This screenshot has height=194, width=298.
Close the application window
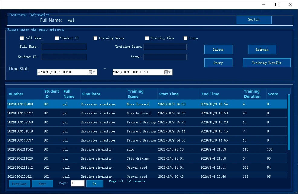pyautogui.click(x=290, y=5)
